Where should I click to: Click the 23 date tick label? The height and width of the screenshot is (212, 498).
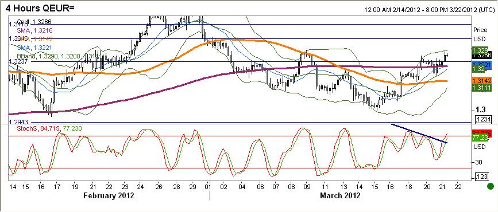click(x=125, y=186)
